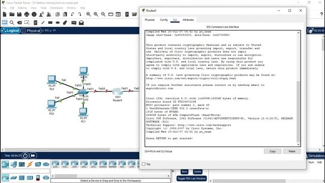Pick the Draw Line tool
The height and width of the screenshot is (183, 325).
pyautogui.click(x=43, y=22)
